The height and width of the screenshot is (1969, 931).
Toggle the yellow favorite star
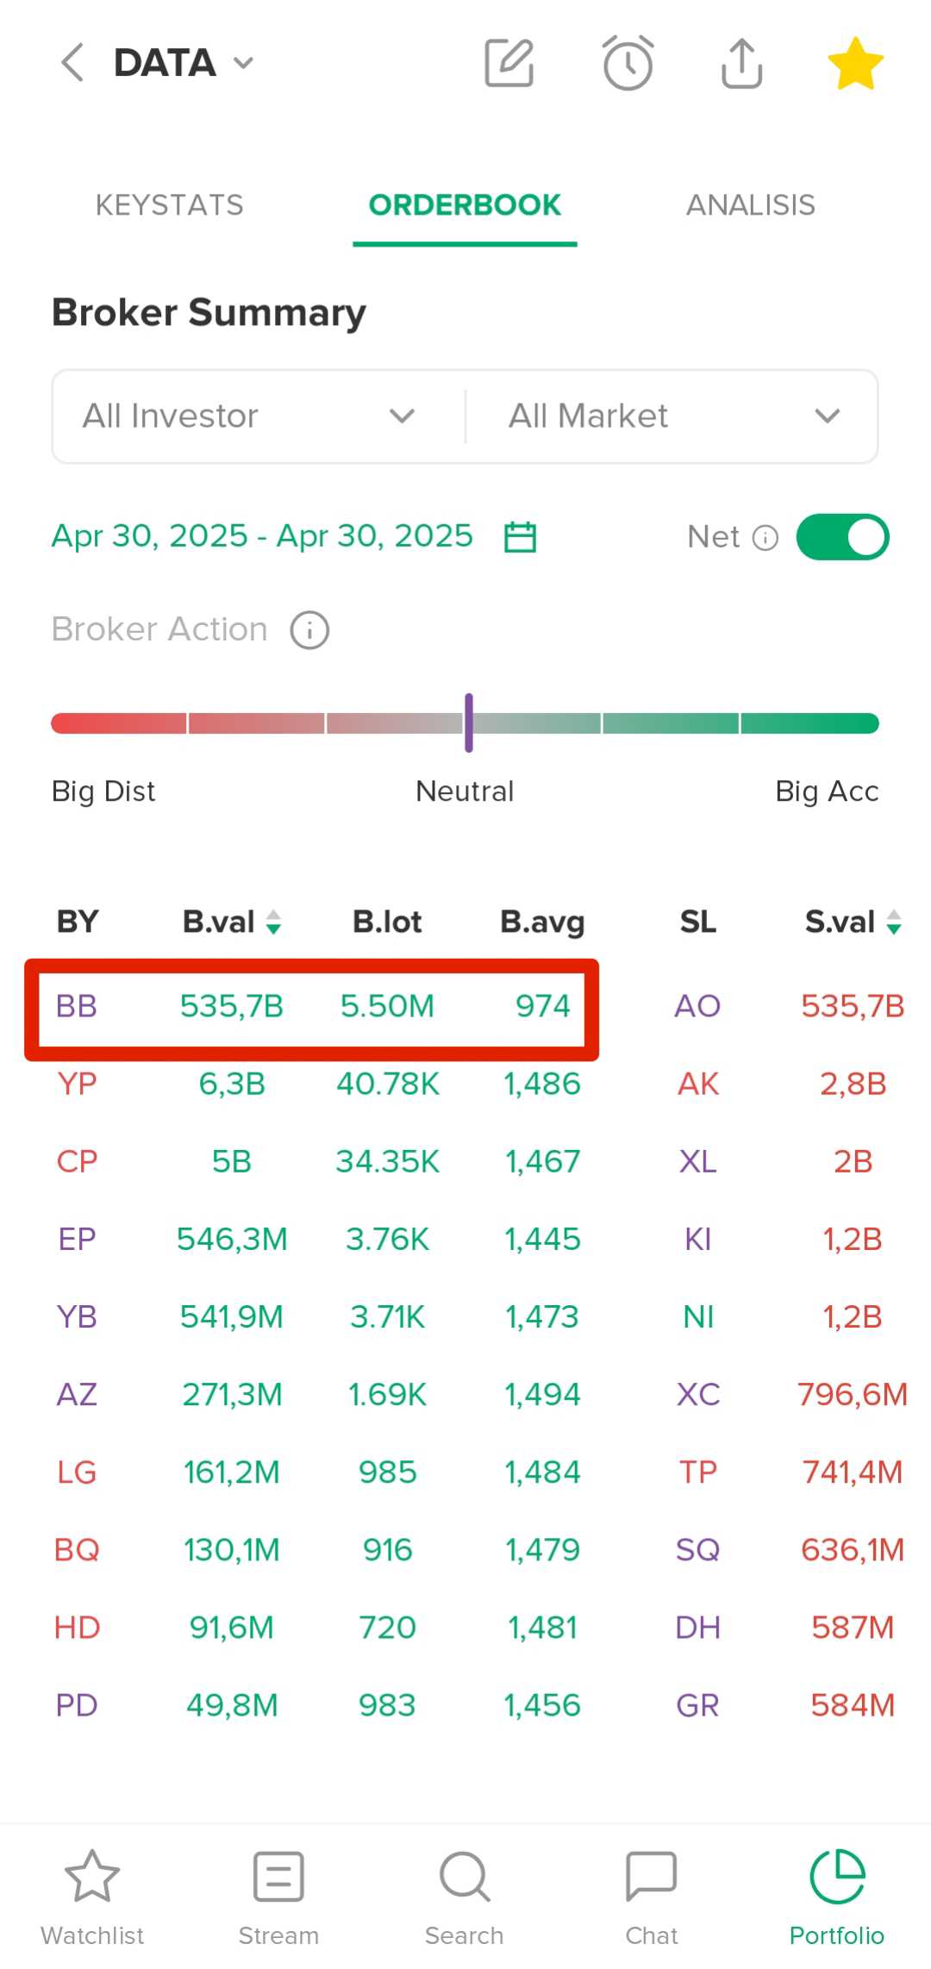pyautogui.click(x=855, y=64)
